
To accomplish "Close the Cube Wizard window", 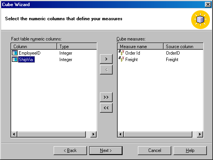I will click(x=208, y=5).
